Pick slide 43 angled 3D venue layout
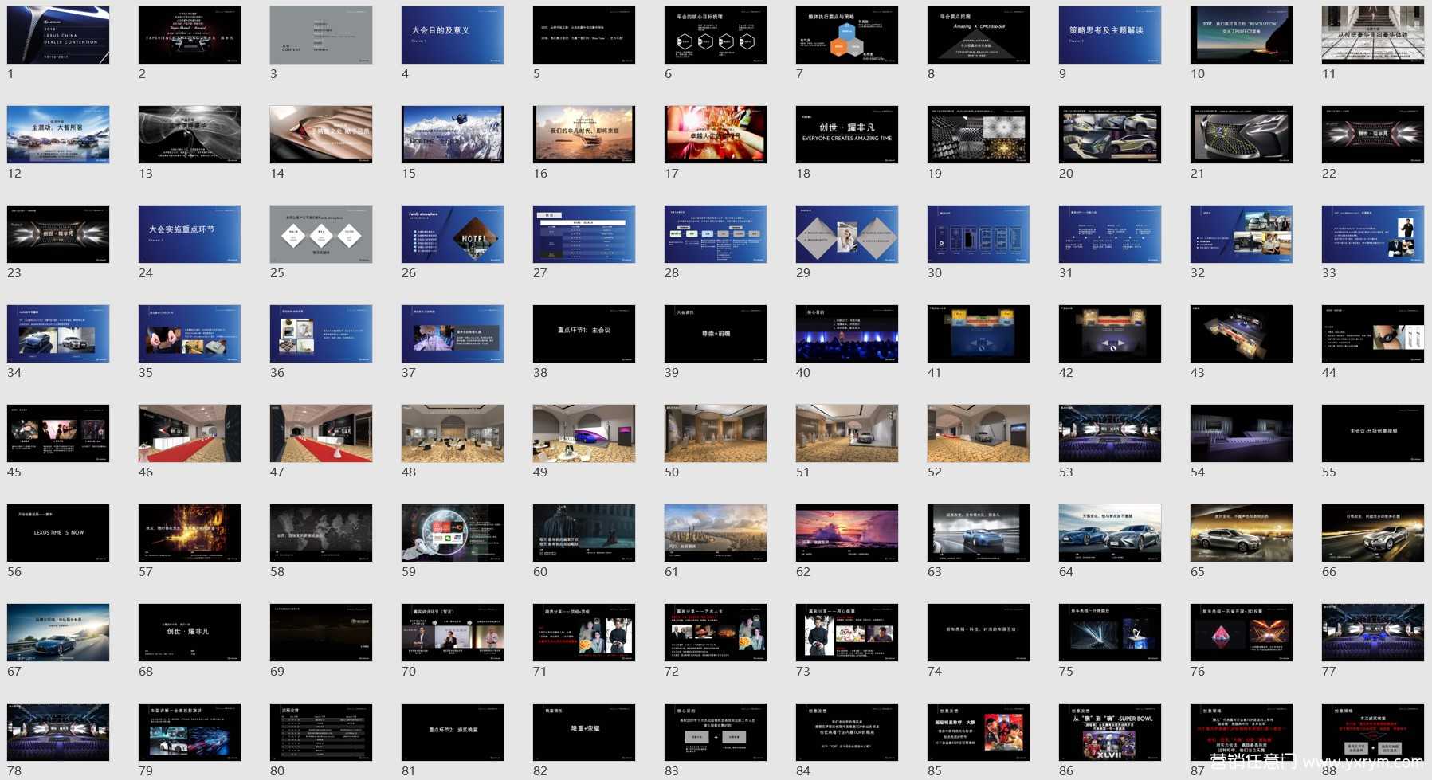Screen dimensions: 1432x780 [1242, 334]
